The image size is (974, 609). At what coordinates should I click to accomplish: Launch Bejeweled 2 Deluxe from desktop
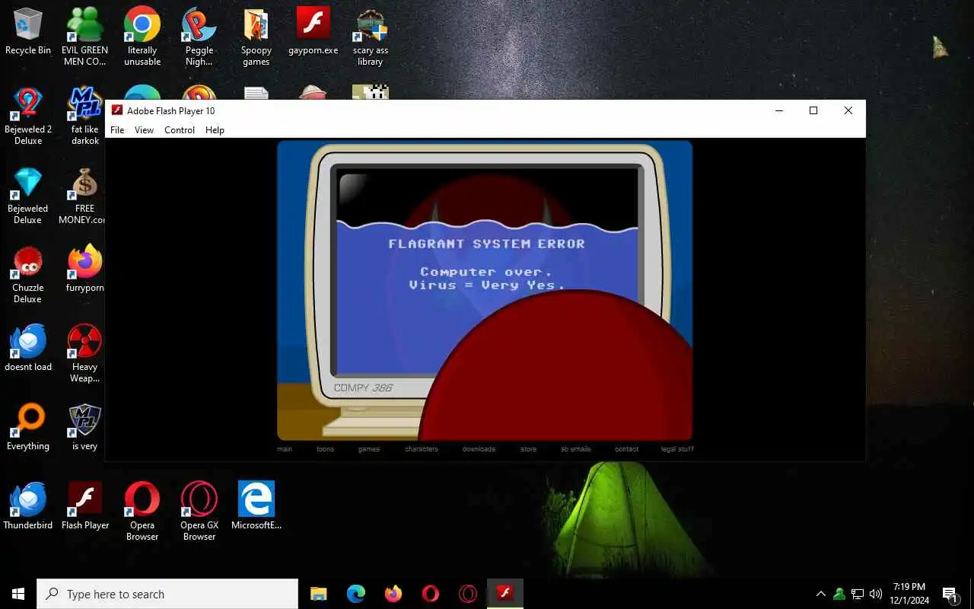pos(28,115)
